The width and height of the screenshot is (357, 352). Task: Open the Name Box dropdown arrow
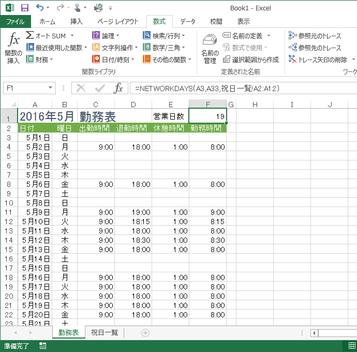click(x=50, y=88)
